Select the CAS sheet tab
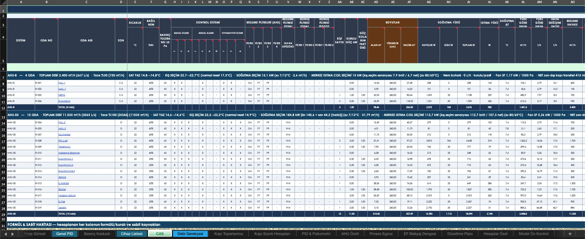This screenshot has width=585, height=239. [x=160, y=234]
